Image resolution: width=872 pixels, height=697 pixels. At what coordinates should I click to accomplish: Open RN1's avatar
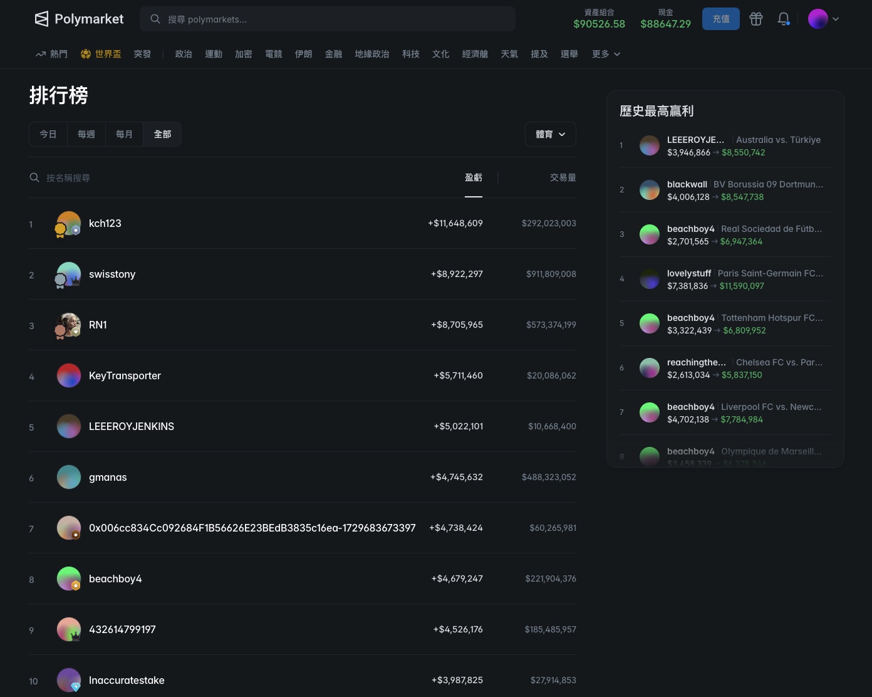pos(69,325)
